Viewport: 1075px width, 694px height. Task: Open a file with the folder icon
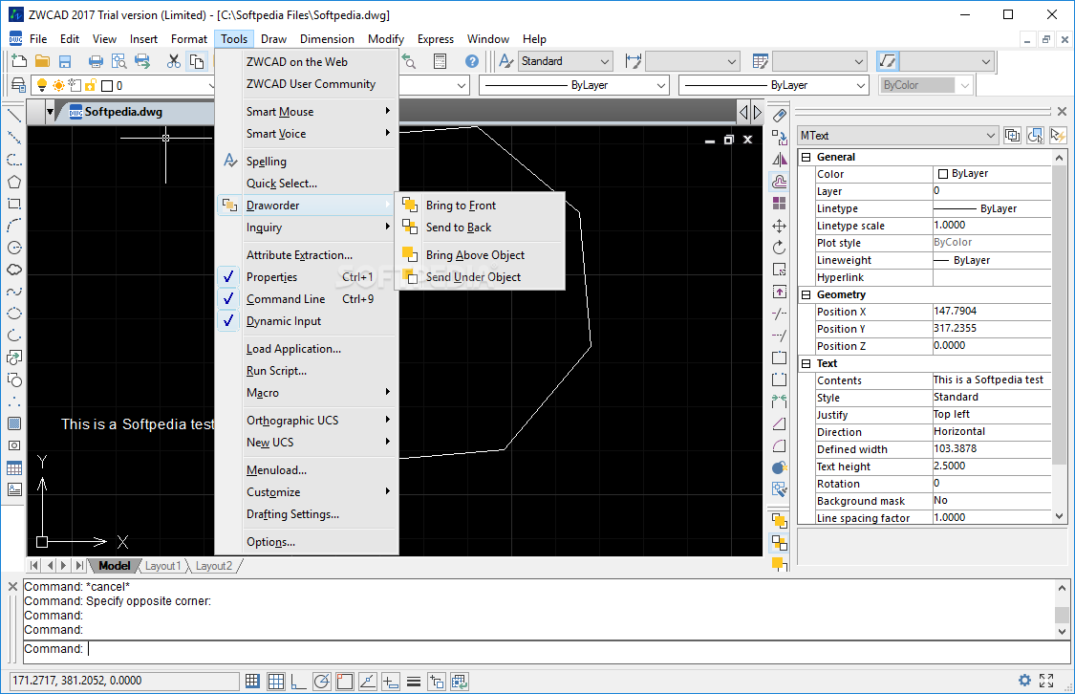[42, 61]
